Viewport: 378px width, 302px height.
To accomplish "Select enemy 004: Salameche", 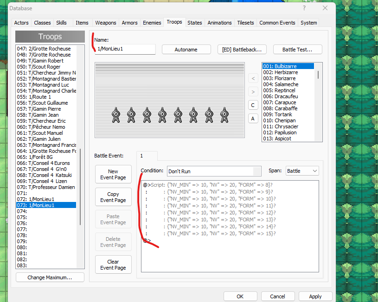I will (x=288, y=84).
